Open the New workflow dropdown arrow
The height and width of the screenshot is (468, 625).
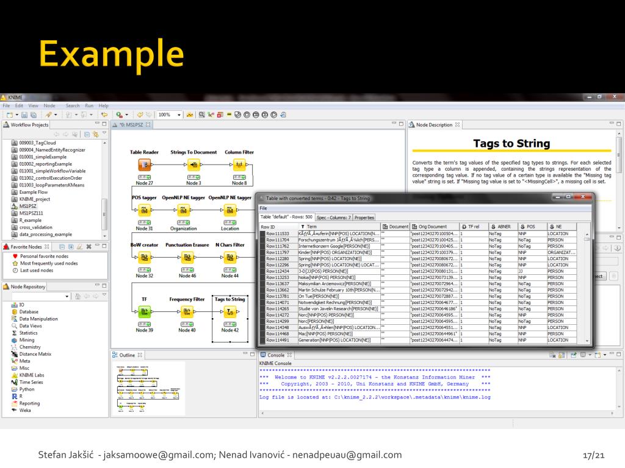16,115
